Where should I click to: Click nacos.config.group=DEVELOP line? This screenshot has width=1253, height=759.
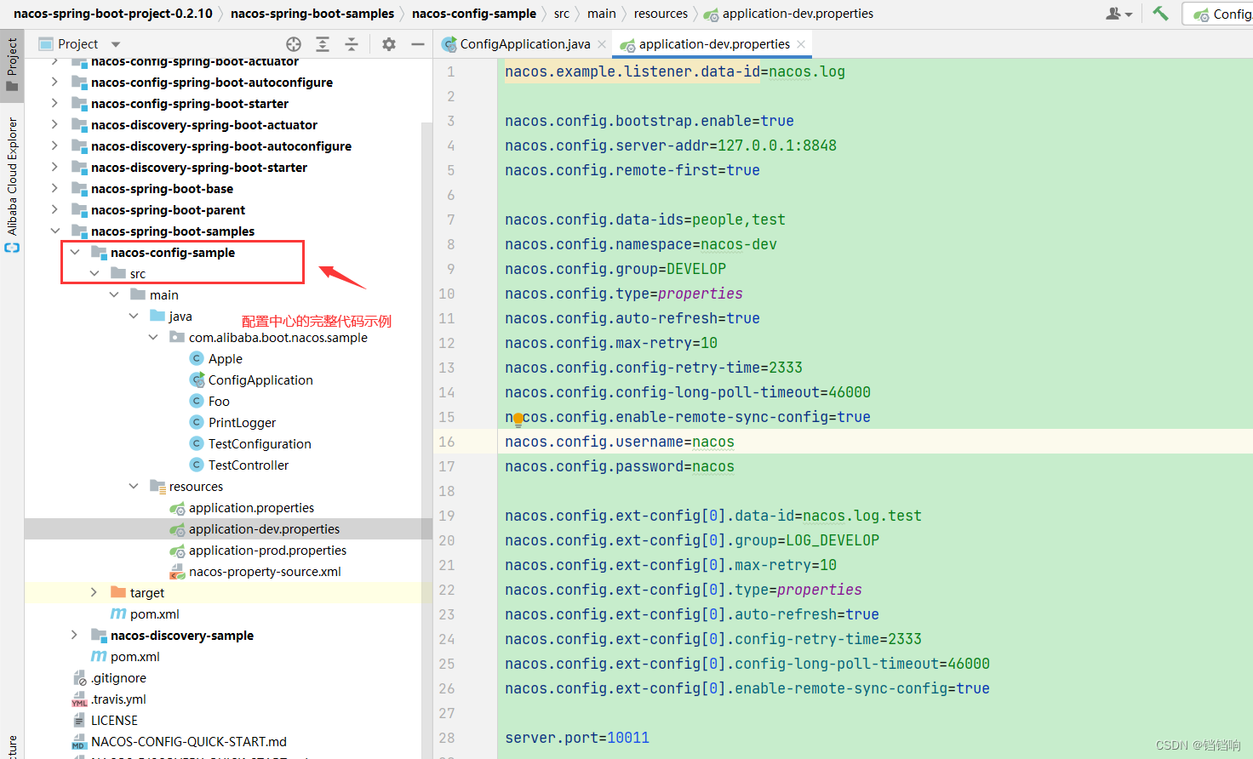[x=615, y=270]
